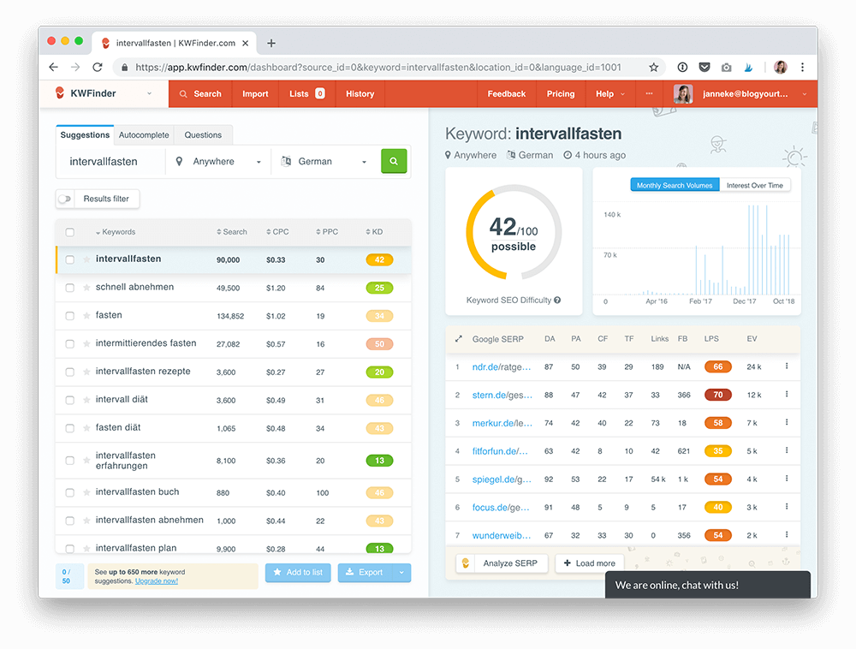
Task: Open the German language dropdown
Action: 324,162
